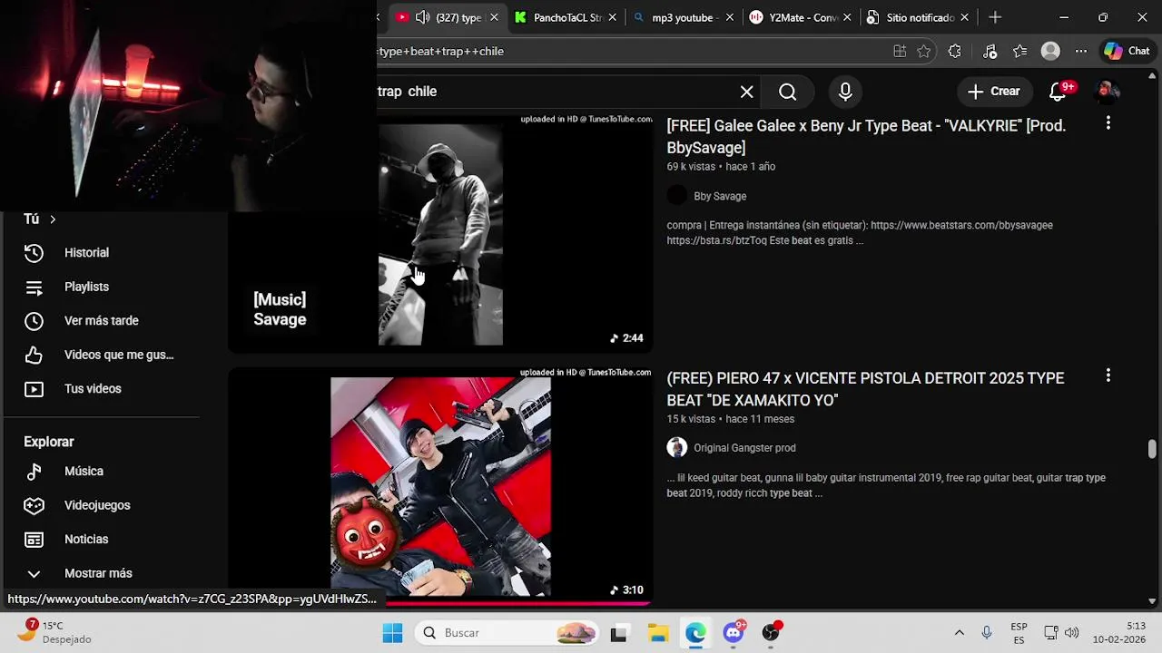Close the Y2Mate tab
This screenshot has width=1162, height=653.
point(847,17)
